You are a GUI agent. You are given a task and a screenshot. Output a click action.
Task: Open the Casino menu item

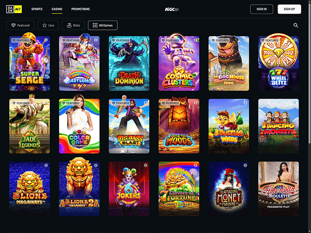tap(57, 9)
